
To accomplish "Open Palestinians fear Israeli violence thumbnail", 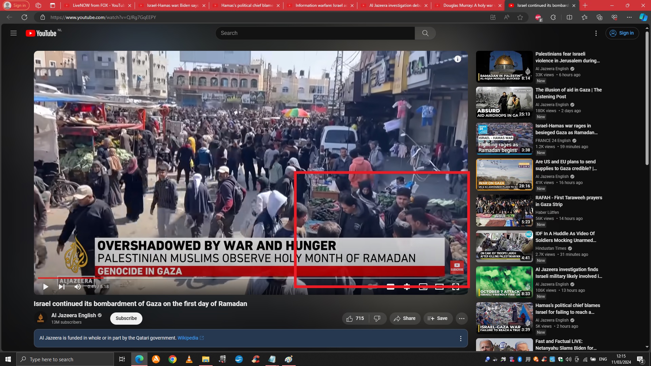I will pos(504,66).
